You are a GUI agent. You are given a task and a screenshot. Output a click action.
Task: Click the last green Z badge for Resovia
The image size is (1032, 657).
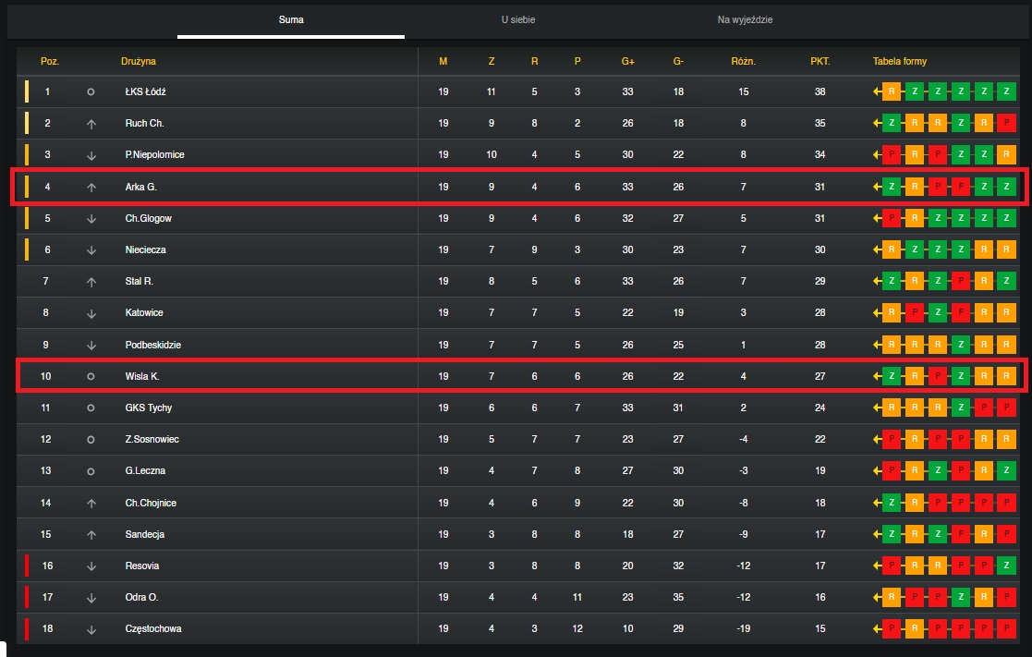pyautogui.click(x=1006, y=566)
